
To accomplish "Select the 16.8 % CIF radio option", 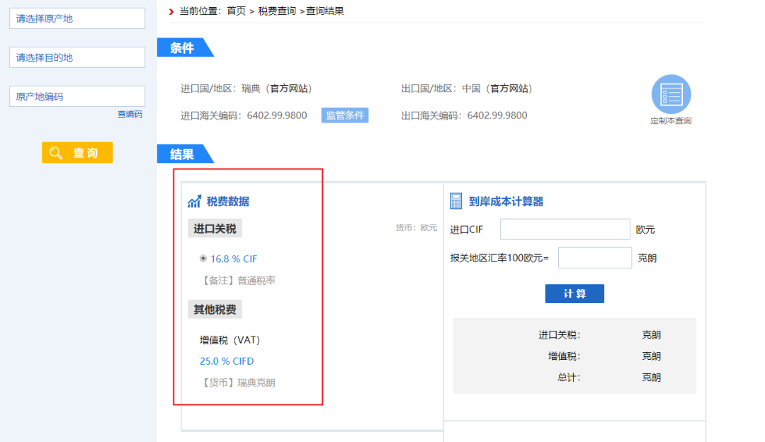I will [x=203, y=259].
